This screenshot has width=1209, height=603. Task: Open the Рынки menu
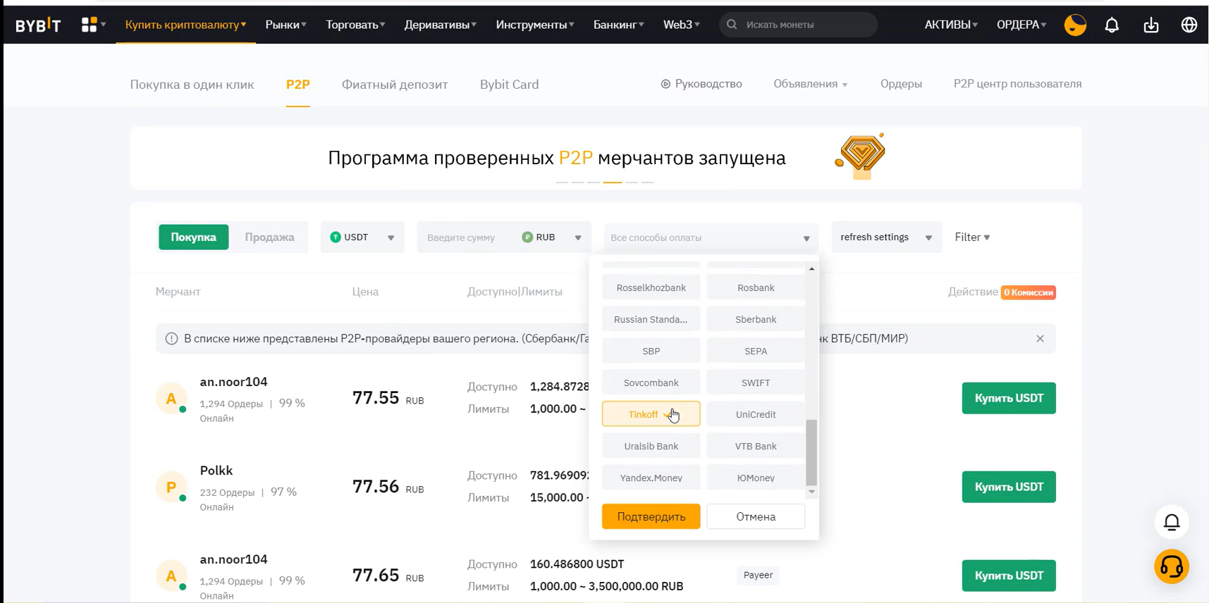(x=286, y=25)
